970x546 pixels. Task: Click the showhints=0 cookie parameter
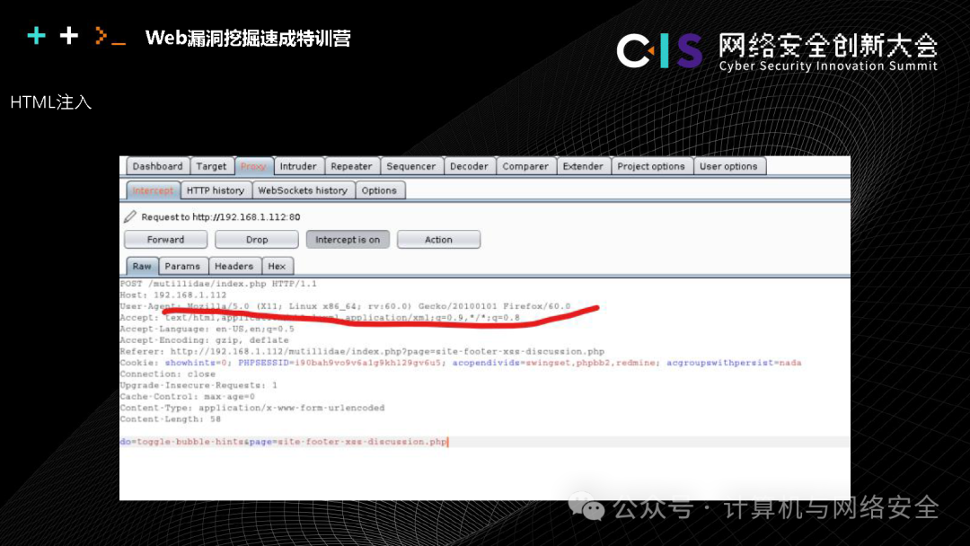(x=196, y=362)
